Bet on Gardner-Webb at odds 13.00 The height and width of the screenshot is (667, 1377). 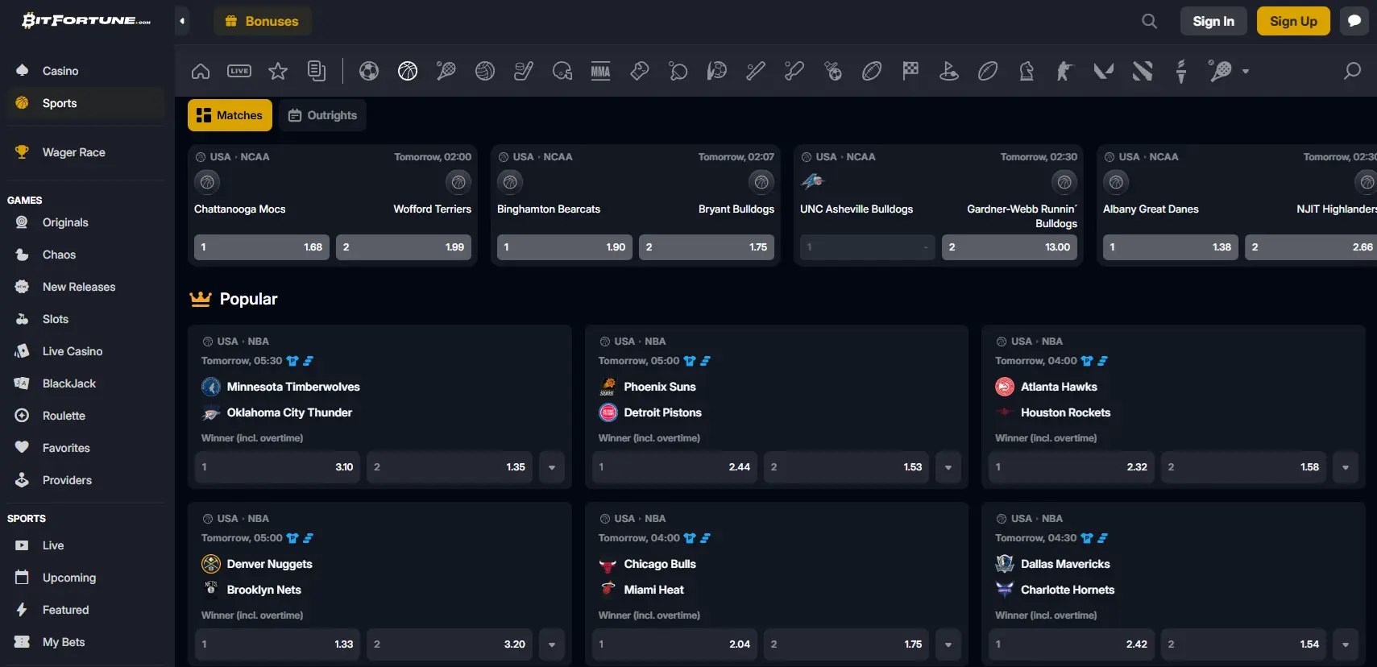tap(1010, 247)
